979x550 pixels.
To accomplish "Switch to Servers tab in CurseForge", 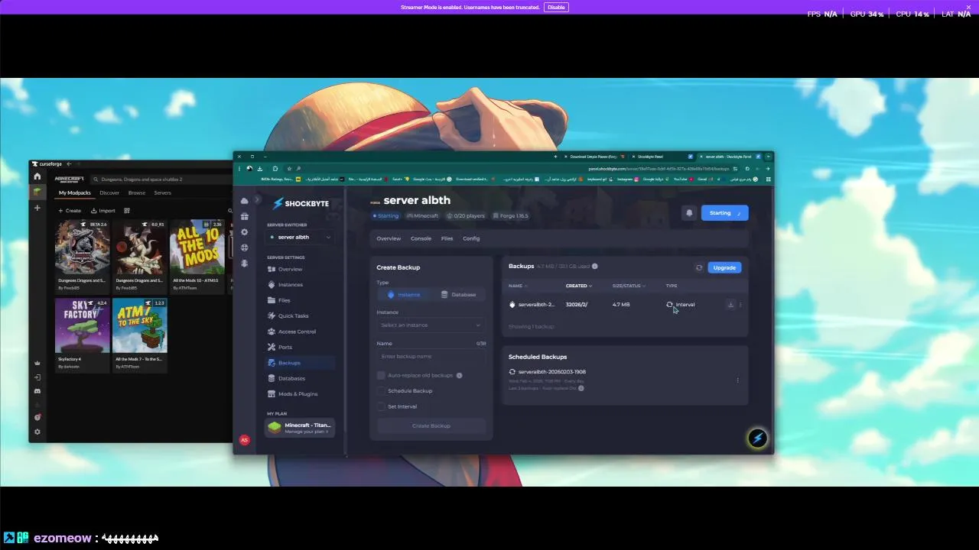I will [x=162, y=193].
